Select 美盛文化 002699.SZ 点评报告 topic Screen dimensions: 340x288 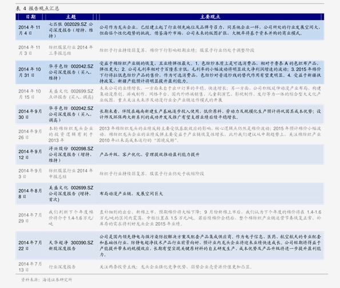(71, 94)
